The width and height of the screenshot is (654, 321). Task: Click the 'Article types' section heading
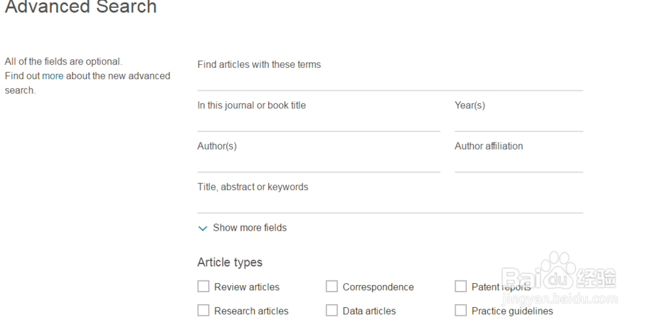230,263
